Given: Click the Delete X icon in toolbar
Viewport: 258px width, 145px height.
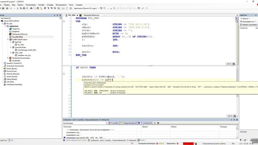Looking at the screenshot, I should click(27, 8).
